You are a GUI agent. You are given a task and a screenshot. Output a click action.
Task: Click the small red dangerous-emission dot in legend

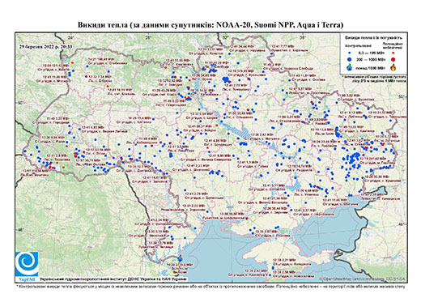(x=393, y=53)
